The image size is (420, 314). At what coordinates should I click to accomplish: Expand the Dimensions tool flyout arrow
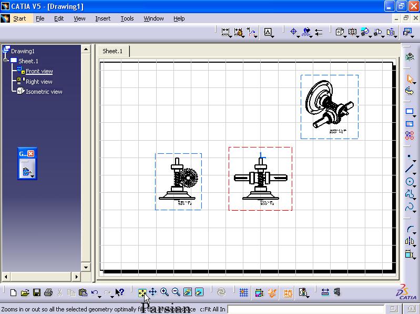(x=230, y=36)
